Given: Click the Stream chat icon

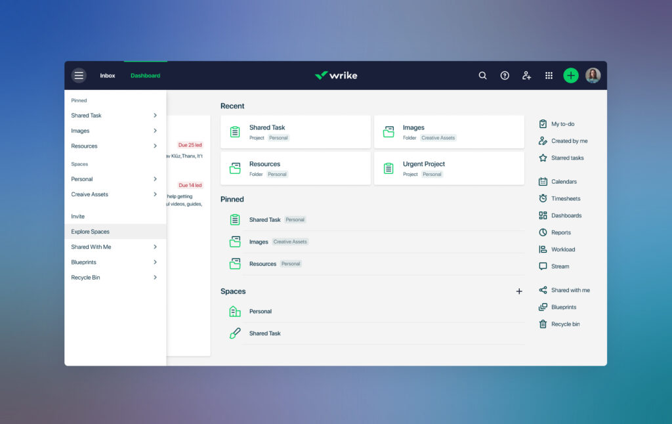Looking at the screenshot, I should click(x=543, y=266).
